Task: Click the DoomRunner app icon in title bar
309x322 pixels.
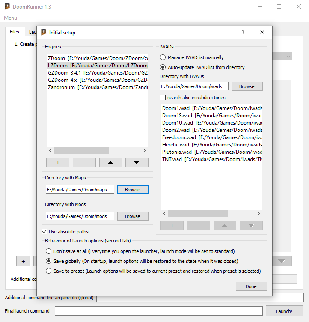Action: pyautogui.click(x=7, y=6)
